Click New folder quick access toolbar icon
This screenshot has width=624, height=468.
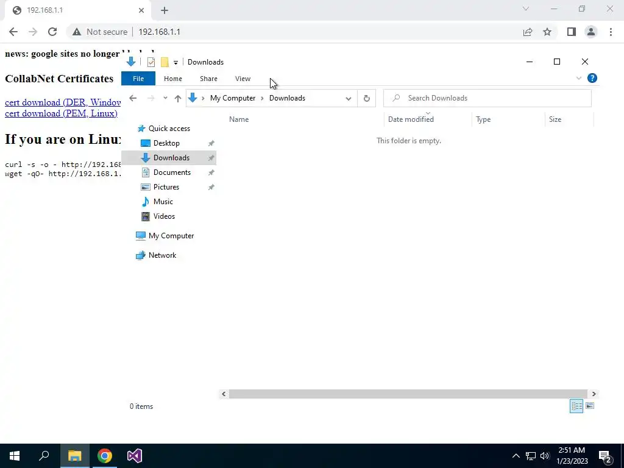[165, 62]
